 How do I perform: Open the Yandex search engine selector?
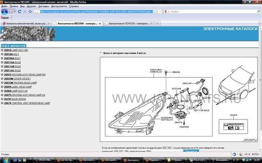[x=167, y=12]
